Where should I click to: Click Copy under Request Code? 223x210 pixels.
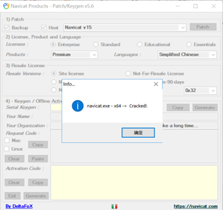point(38,144)
